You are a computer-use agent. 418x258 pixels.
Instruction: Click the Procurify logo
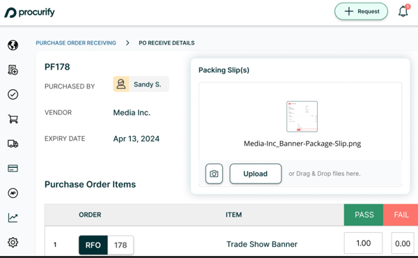point(29,13)
